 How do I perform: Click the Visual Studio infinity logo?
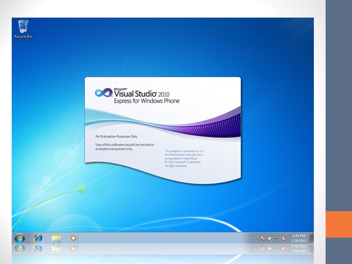coord(103,92)
